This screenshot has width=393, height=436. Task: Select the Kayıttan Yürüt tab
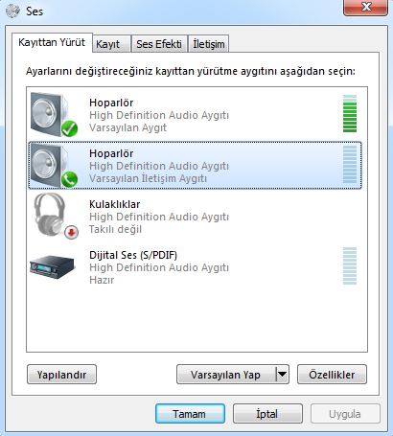coord(52,42)
